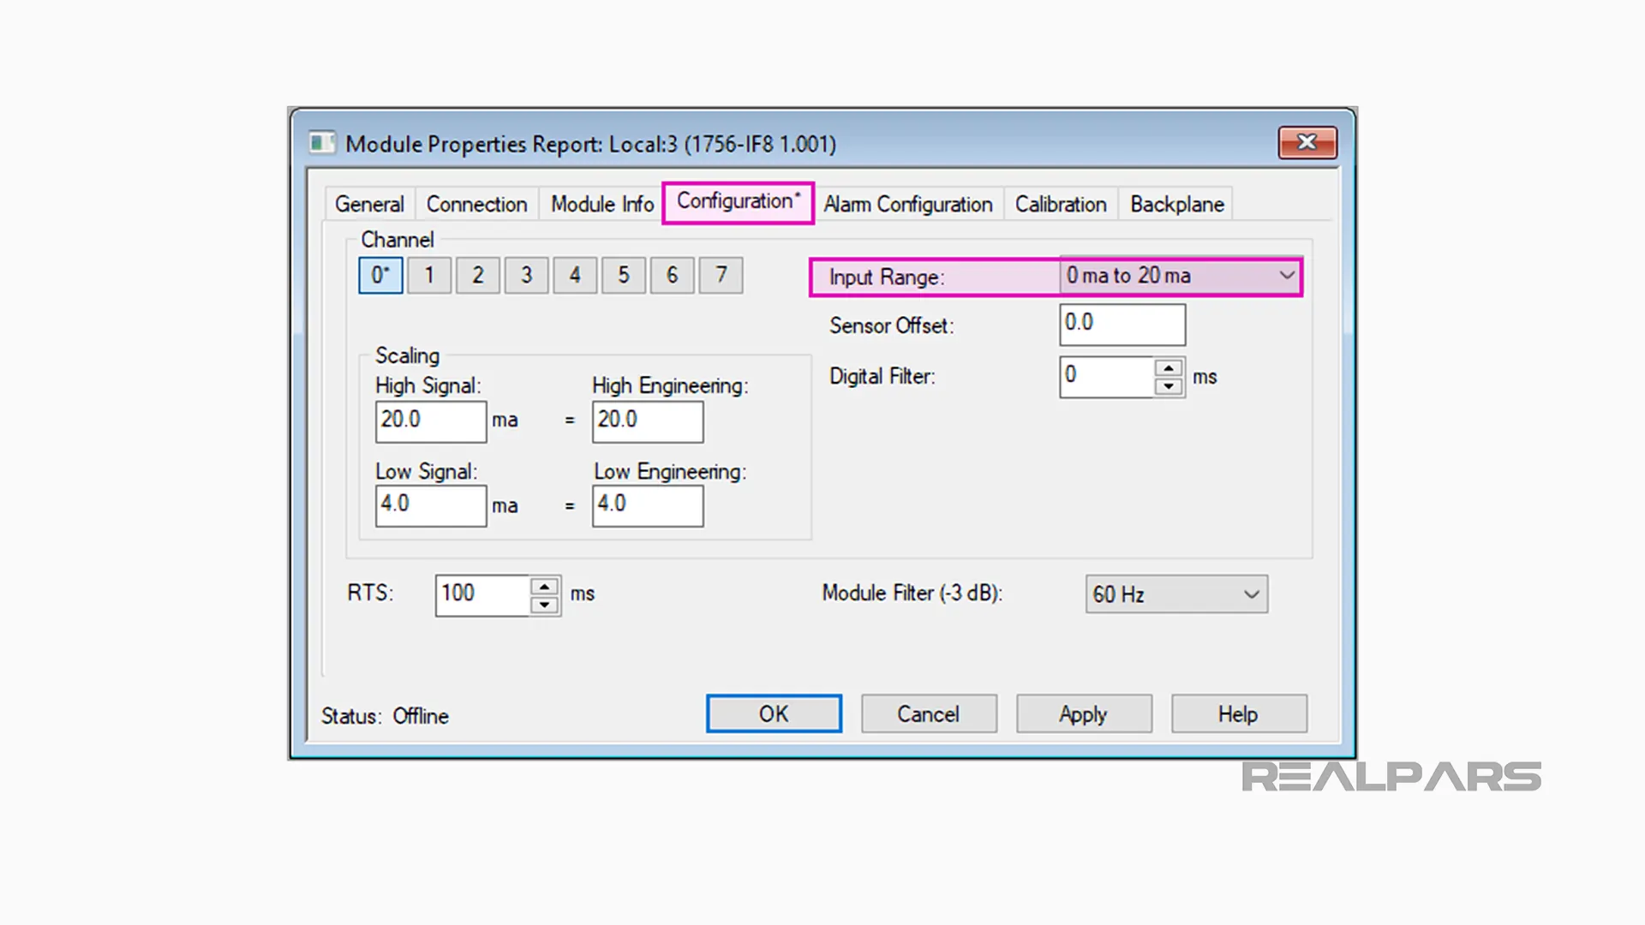Decrease Digital Filter value with down arrow
1645x925 pixels.
click(x=1169, y=387)
